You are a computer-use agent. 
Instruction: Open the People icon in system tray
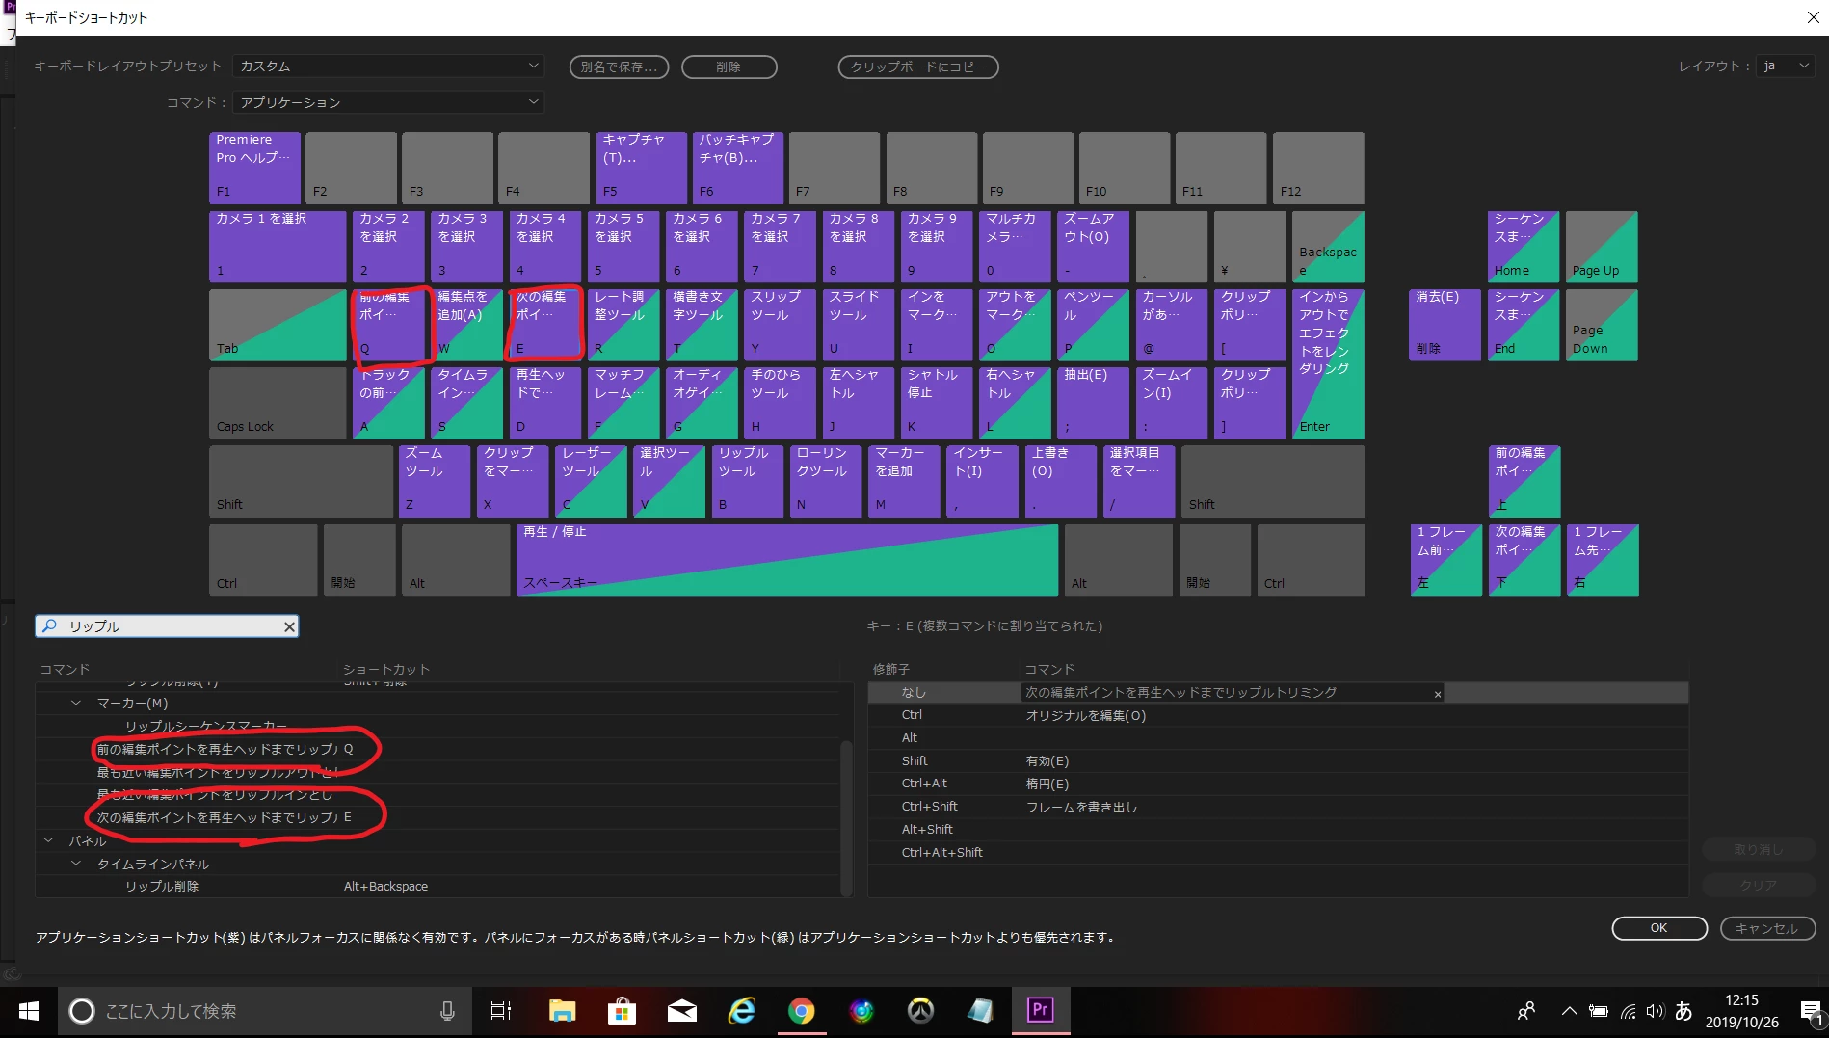click(x=1526, y=1011)
